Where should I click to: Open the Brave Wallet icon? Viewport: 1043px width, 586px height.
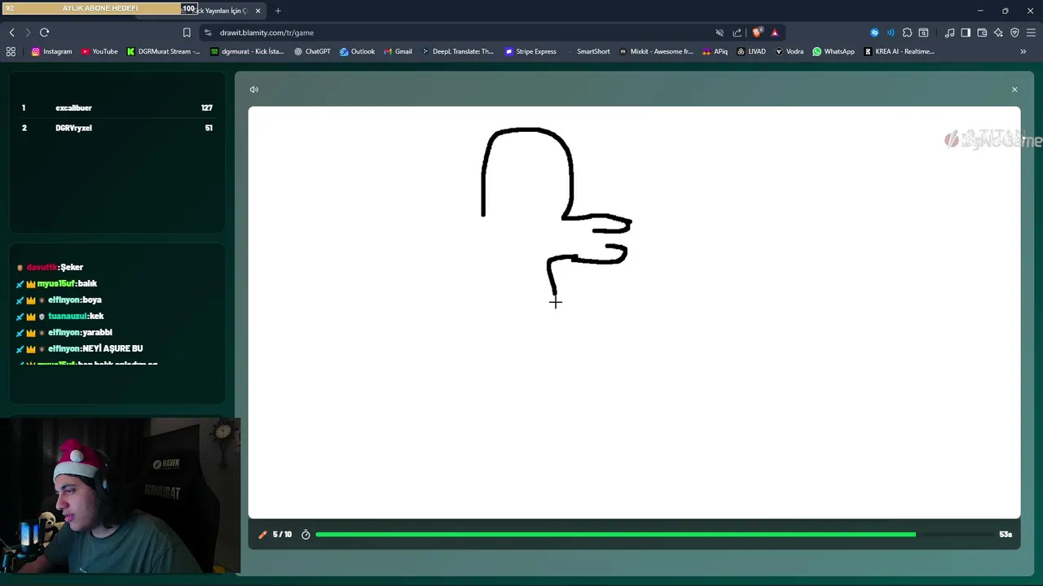(982, 33)
